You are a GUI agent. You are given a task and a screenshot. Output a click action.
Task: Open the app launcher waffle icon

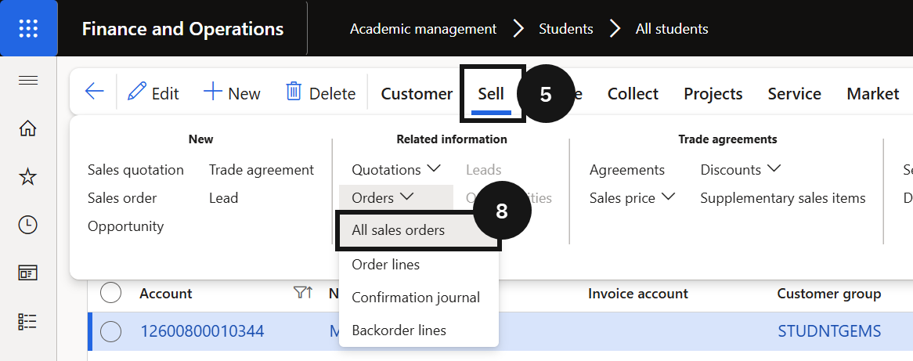28,28
